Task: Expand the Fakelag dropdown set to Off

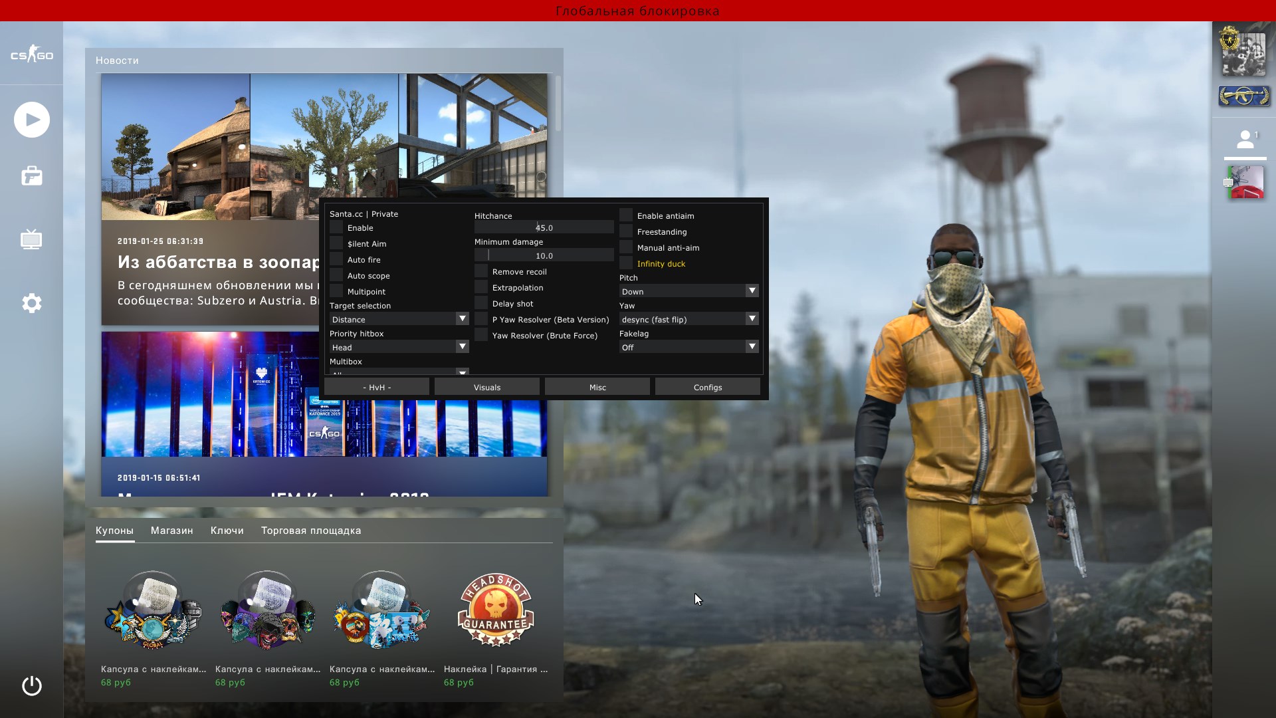Action: [689, 348]
